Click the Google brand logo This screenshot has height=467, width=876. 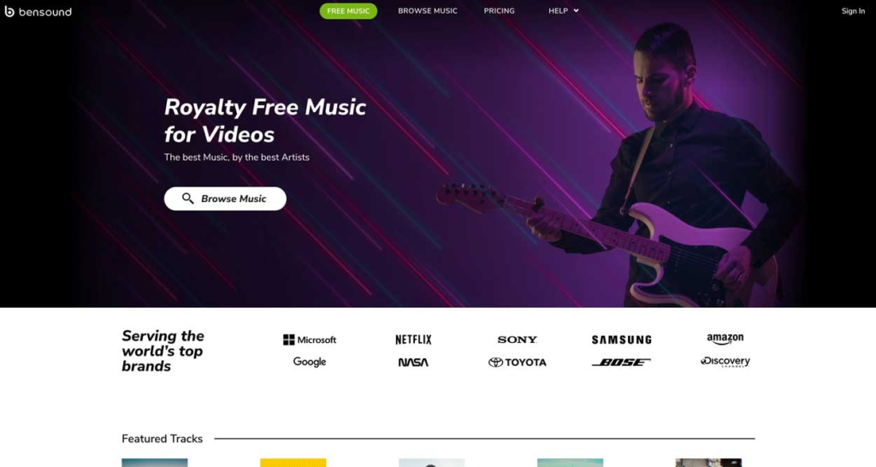pos(310,362)
